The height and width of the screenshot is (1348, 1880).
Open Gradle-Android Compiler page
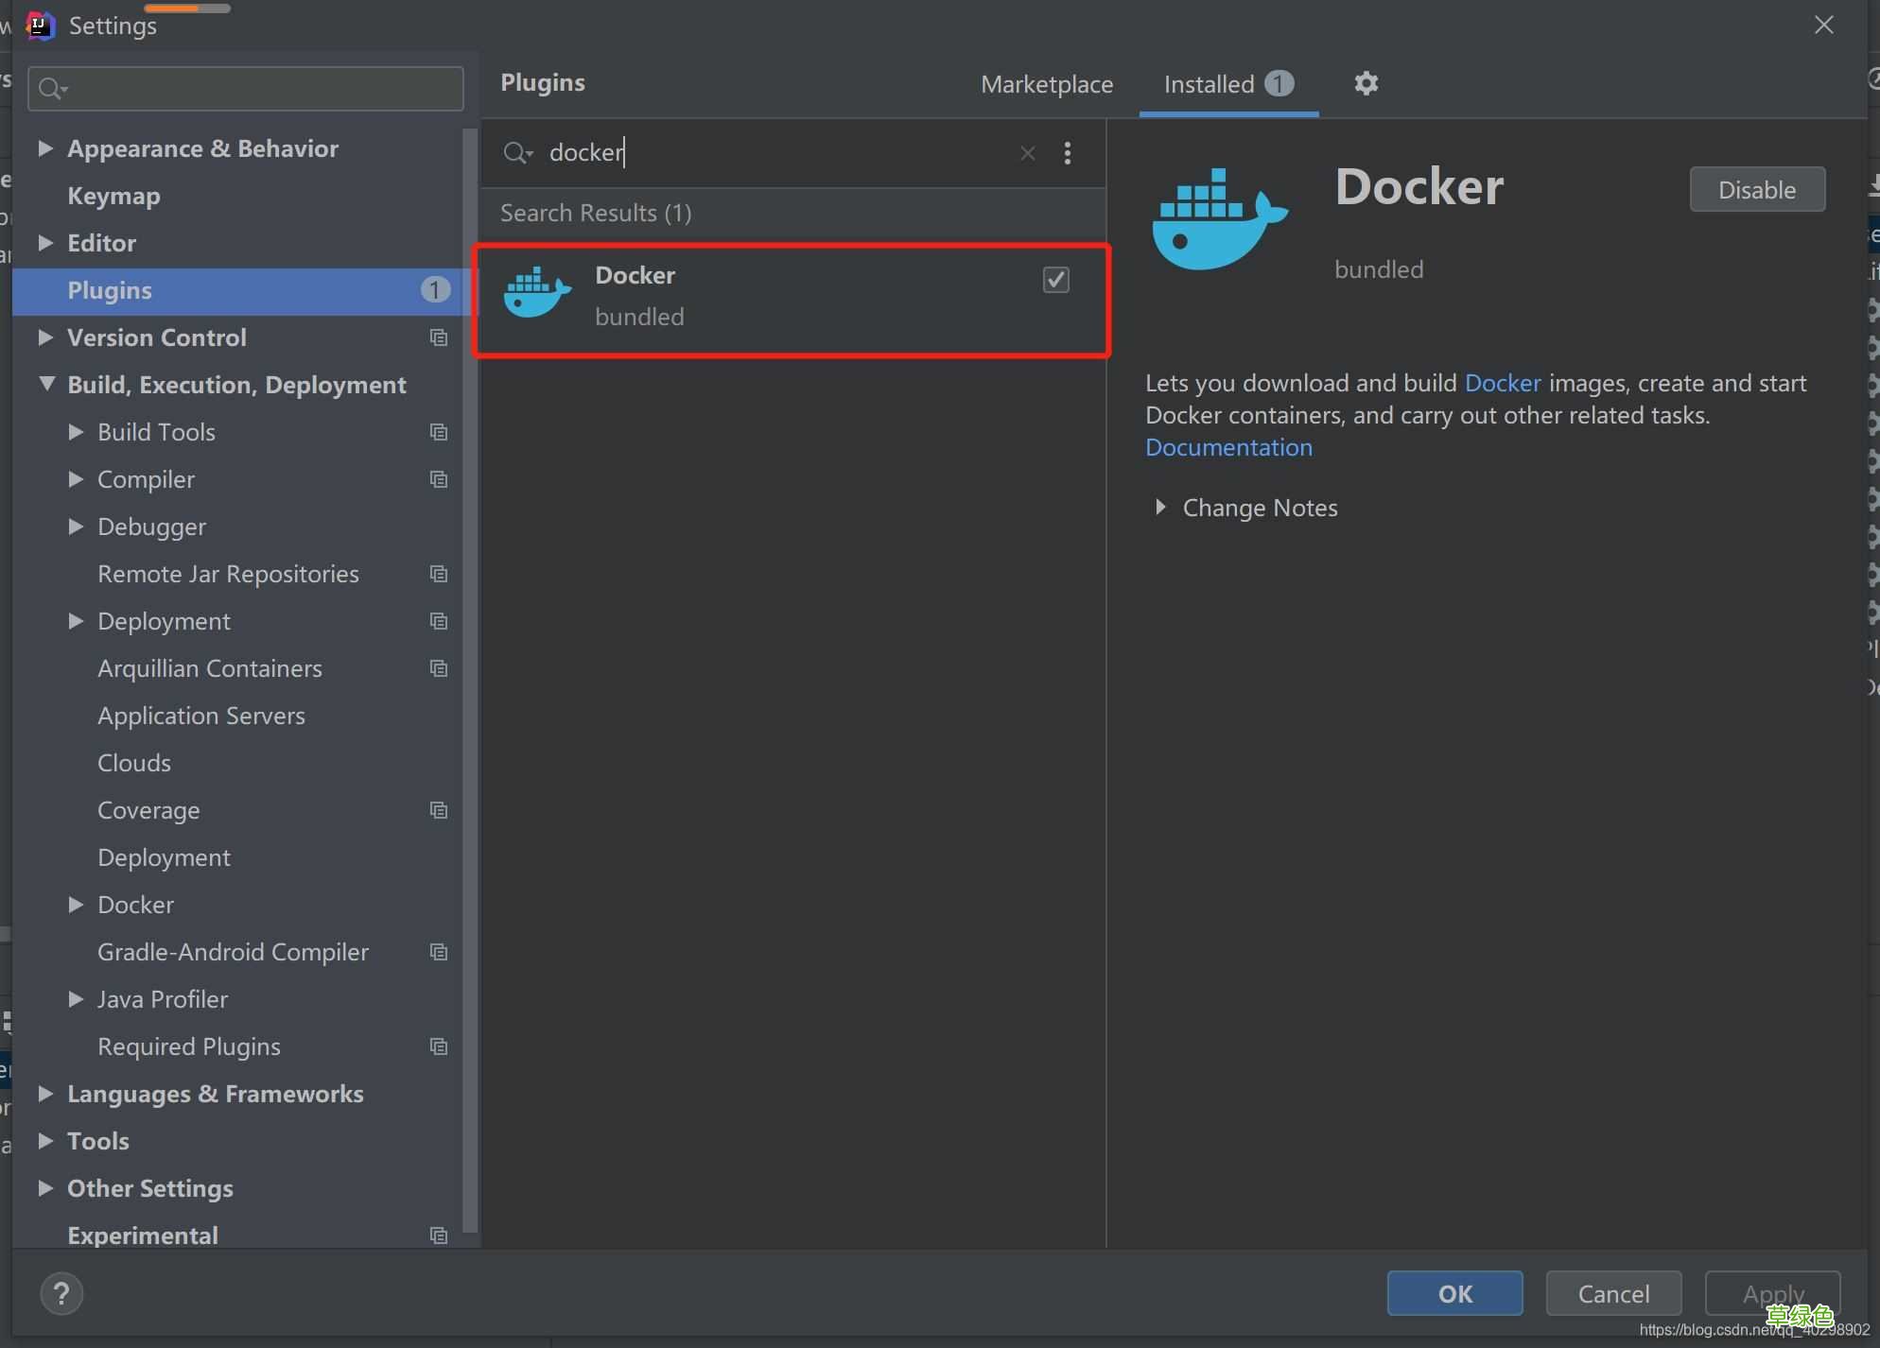click(233, 952)
